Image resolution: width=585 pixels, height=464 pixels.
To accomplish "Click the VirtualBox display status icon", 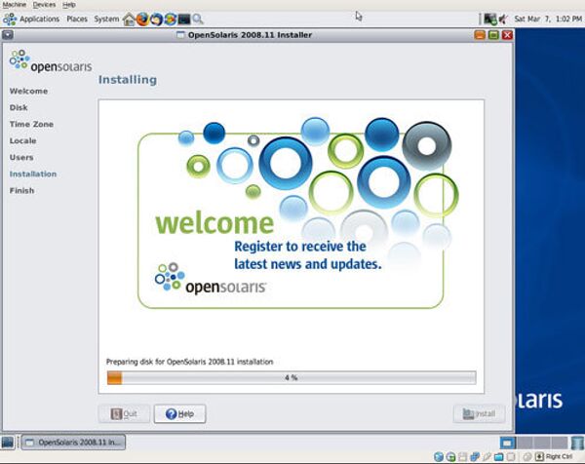I will (x=511, y=456).
